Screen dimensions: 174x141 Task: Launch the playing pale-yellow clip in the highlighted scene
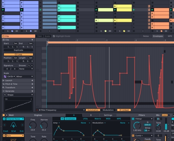[96, 10]
